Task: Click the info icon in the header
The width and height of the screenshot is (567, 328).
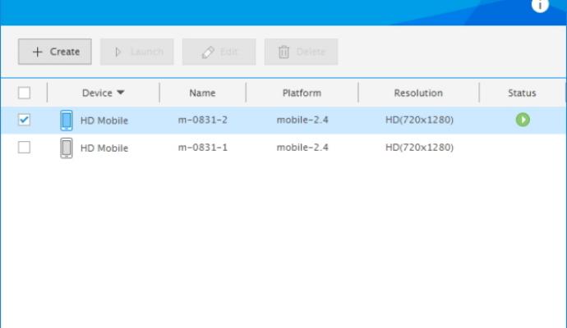Action: click(x=540, y=5)
